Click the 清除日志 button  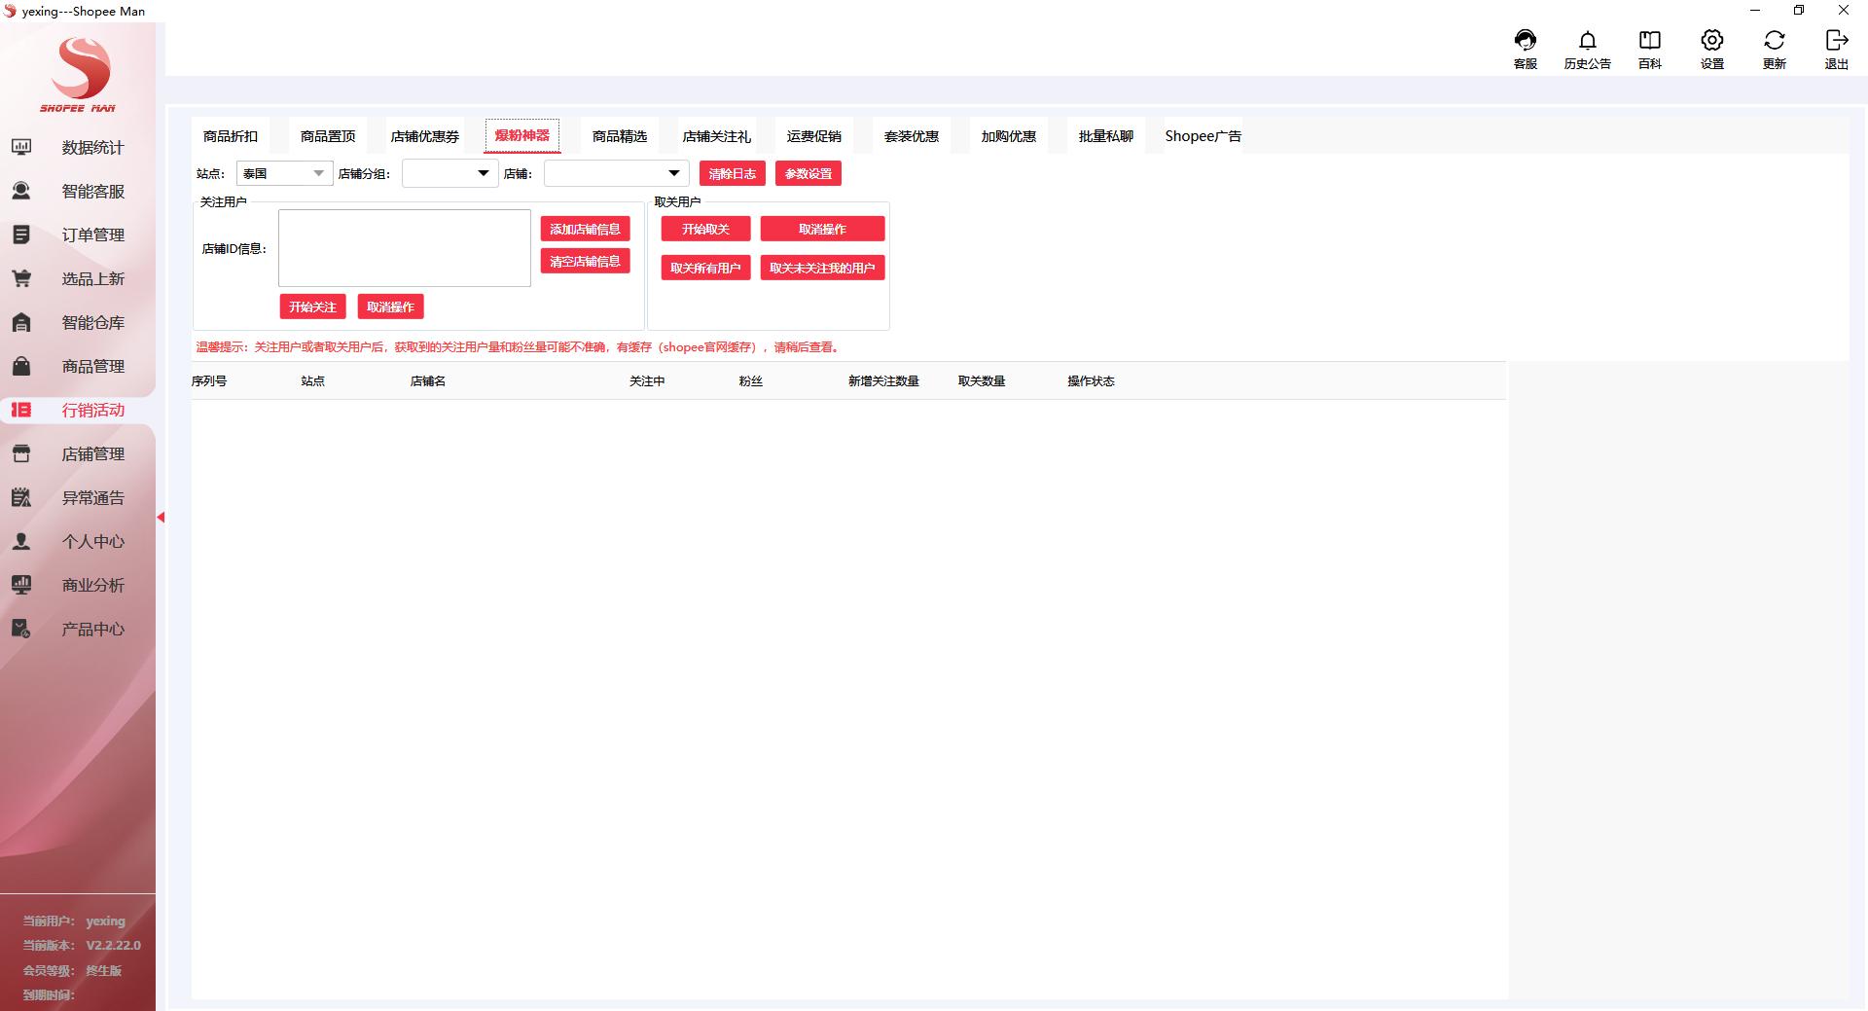(733, 173)
